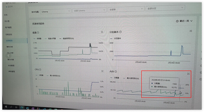Viewport: 204px width, 112px height.
Task: Open SQL 诊断 in the sidebar
Action: point(10,53)
